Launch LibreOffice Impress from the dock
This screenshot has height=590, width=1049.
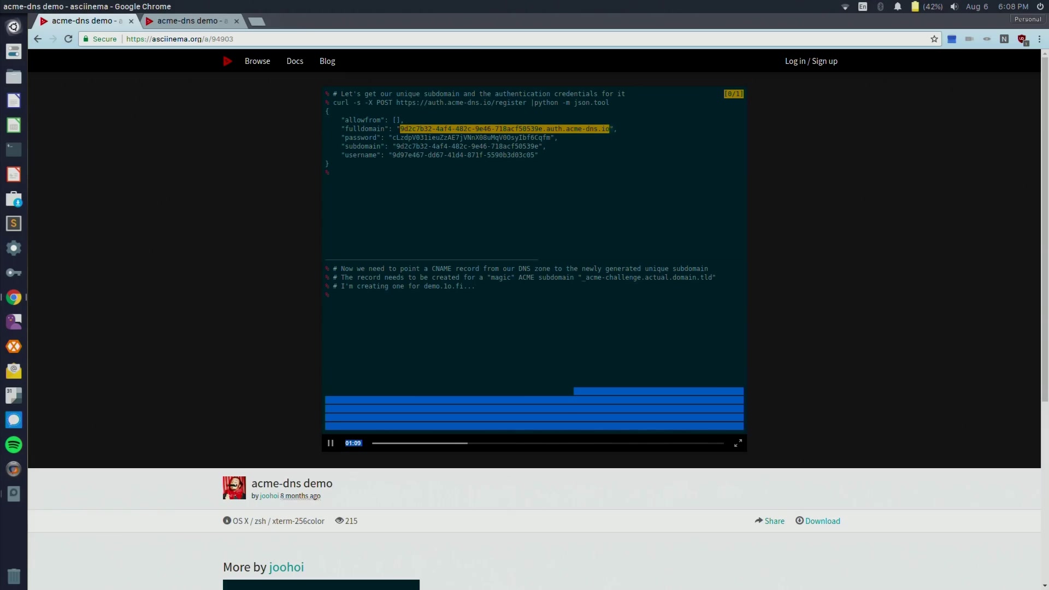point(14,174)
